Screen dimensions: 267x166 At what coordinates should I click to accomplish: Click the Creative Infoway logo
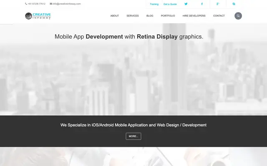38,16
